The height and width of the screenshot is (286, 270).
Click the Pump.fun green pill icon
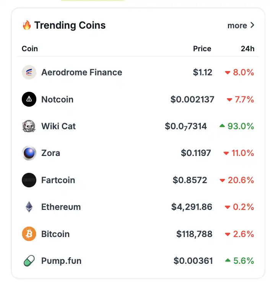coord(29,261)
